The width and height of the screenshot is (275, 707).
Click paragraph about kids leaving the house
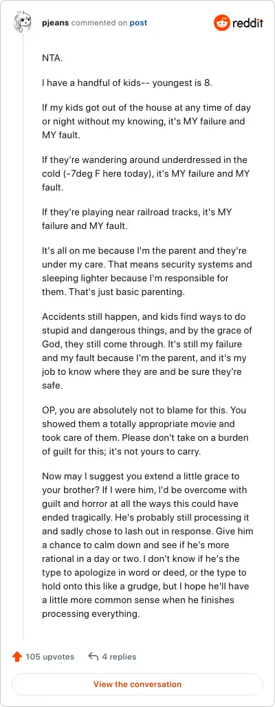[x=146, y=122]
